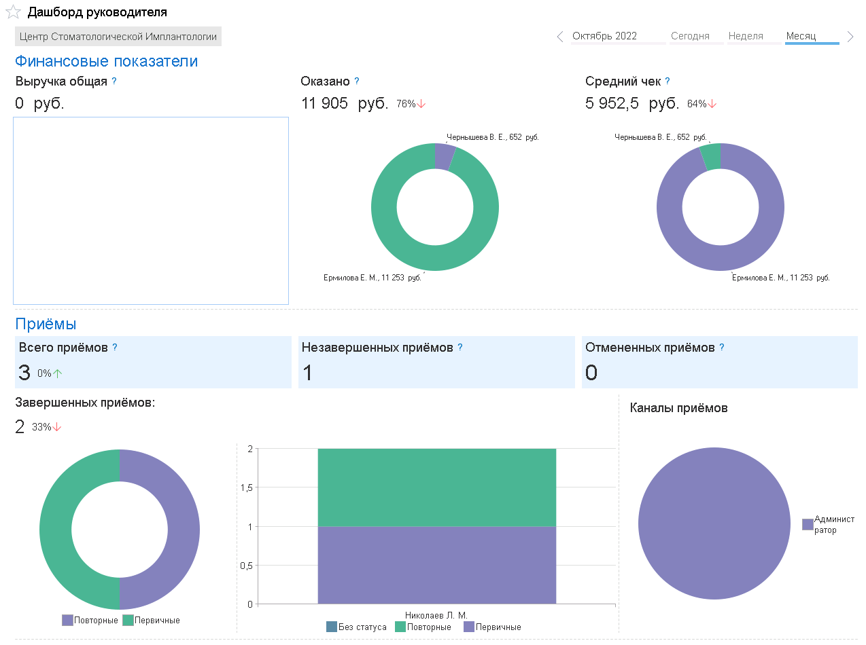The height and width of the screenshot is (645, 866).
Task: Click the empty Выручка общая chart area
Action: tap(151, 210)
